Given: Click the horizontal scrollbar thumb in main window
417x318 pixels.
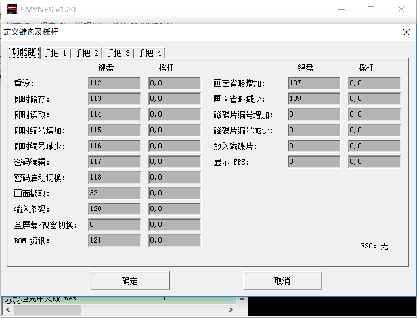Looking at the screenshot, I should pyautogui.click(x=47, y=309).
